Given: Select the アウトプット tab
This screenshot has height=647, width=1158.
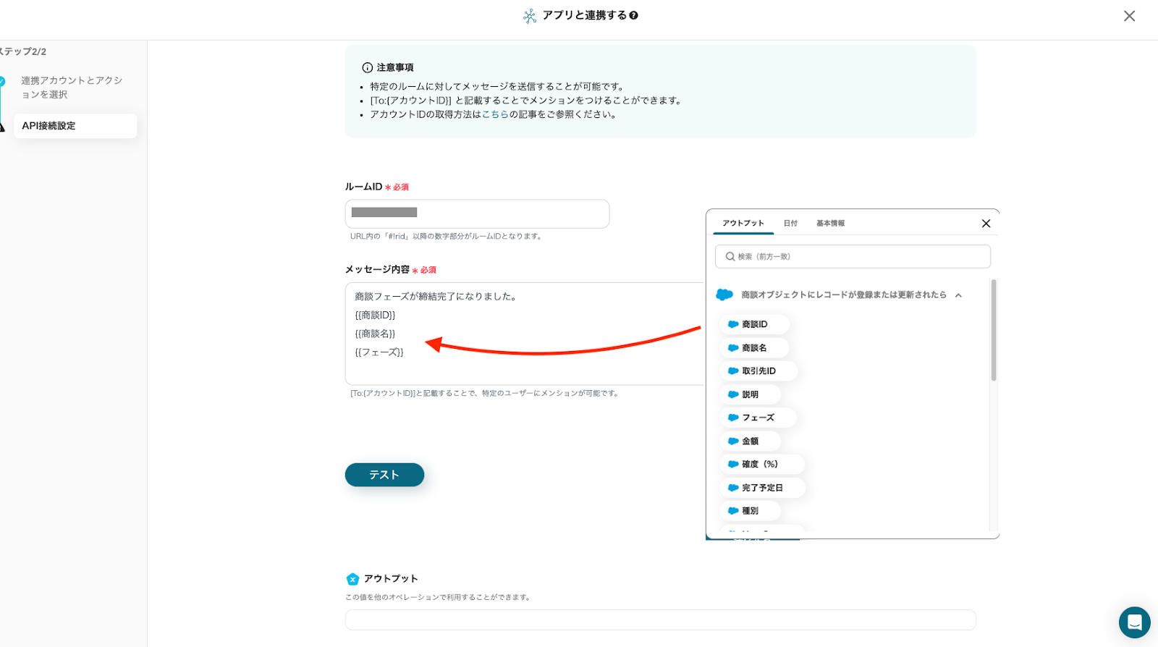Looking at the screenshot, I should tap(743, 224).
